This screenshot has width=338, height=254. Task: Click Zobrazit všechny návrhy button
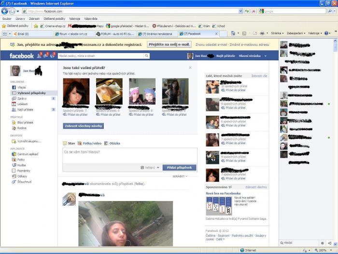coord(83,126)
